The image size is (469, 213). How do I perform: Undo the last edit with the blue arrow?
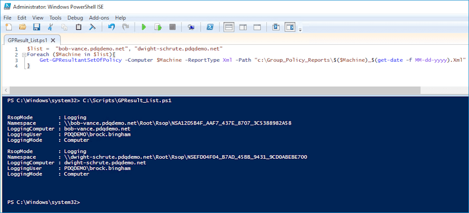[111, 28]
